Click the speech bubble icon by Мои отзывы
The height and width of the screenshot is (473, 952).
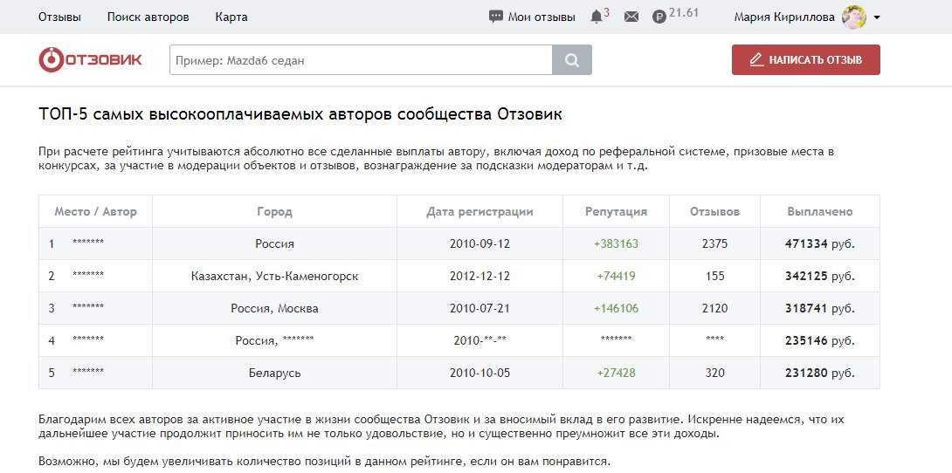tap(496, 17)
